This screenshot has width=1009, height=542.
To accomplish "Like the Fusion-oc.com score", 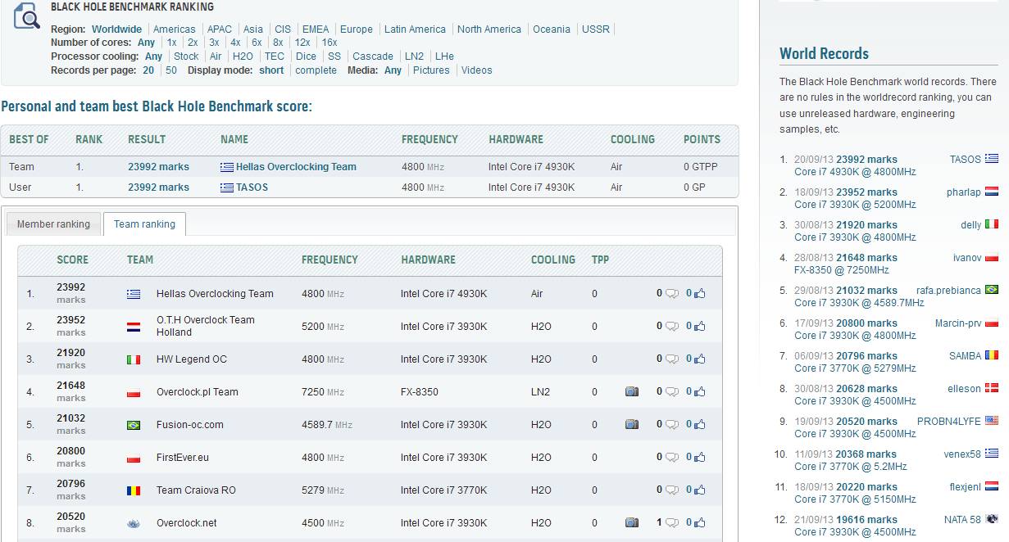I will coord(699,425).
